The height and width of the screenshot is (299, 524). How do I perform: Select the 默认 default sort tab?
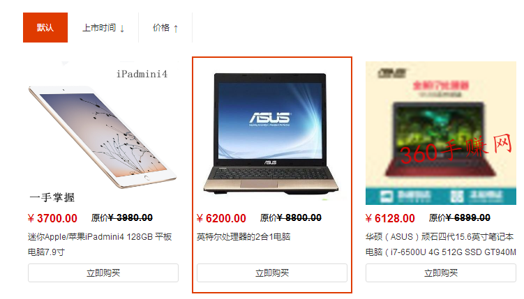click(45, 27)
